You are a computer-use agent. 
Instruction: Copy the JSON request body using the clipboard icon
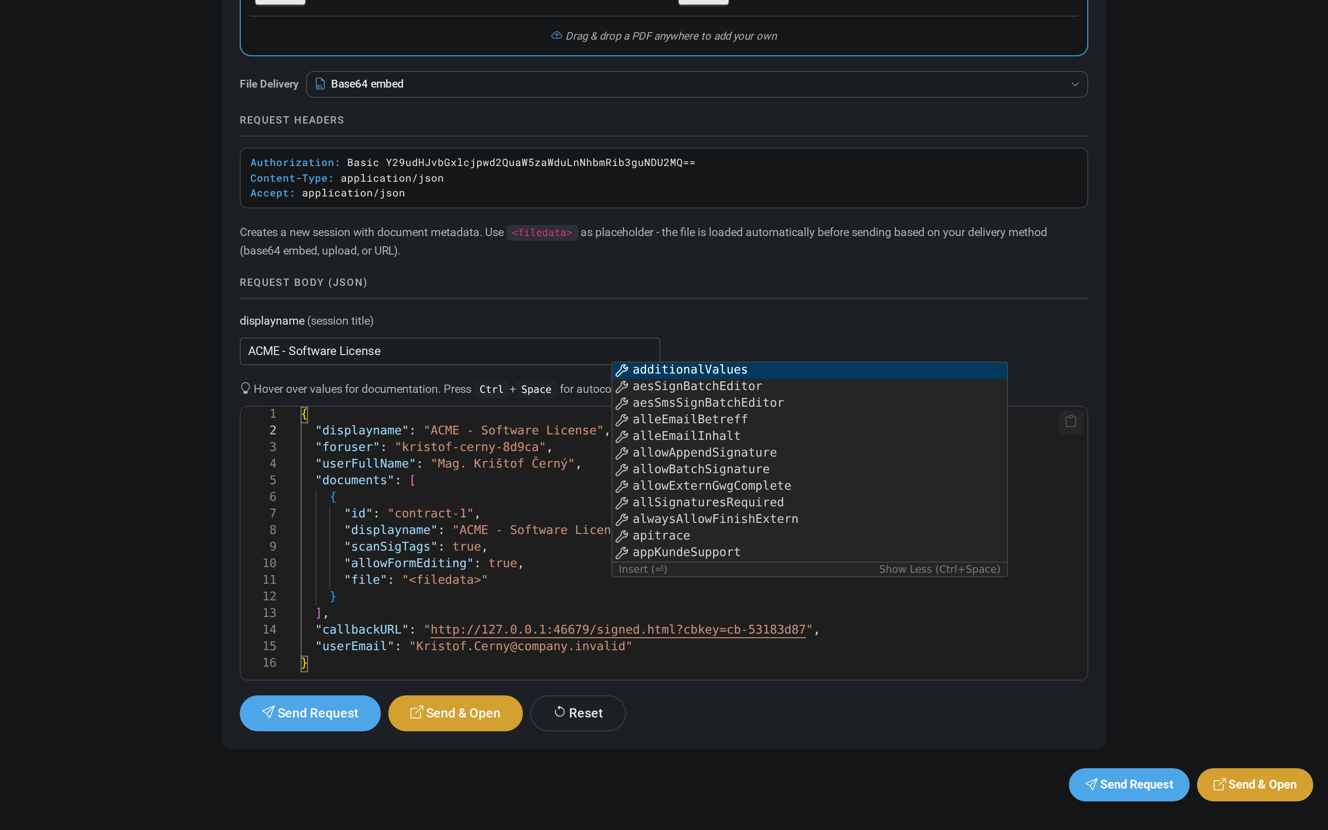(1070, 421)
